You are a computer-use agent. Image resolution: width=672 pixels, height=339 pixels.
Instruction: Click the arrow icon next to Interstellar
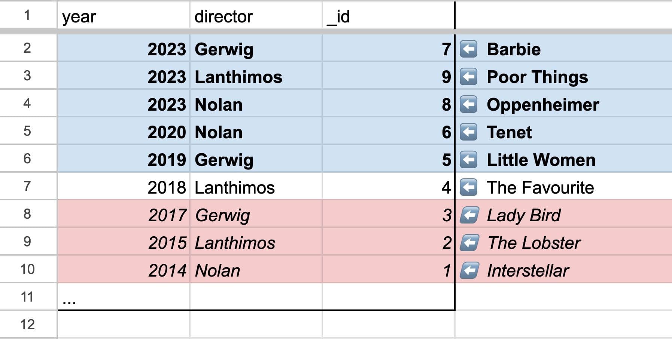point(469,270)
